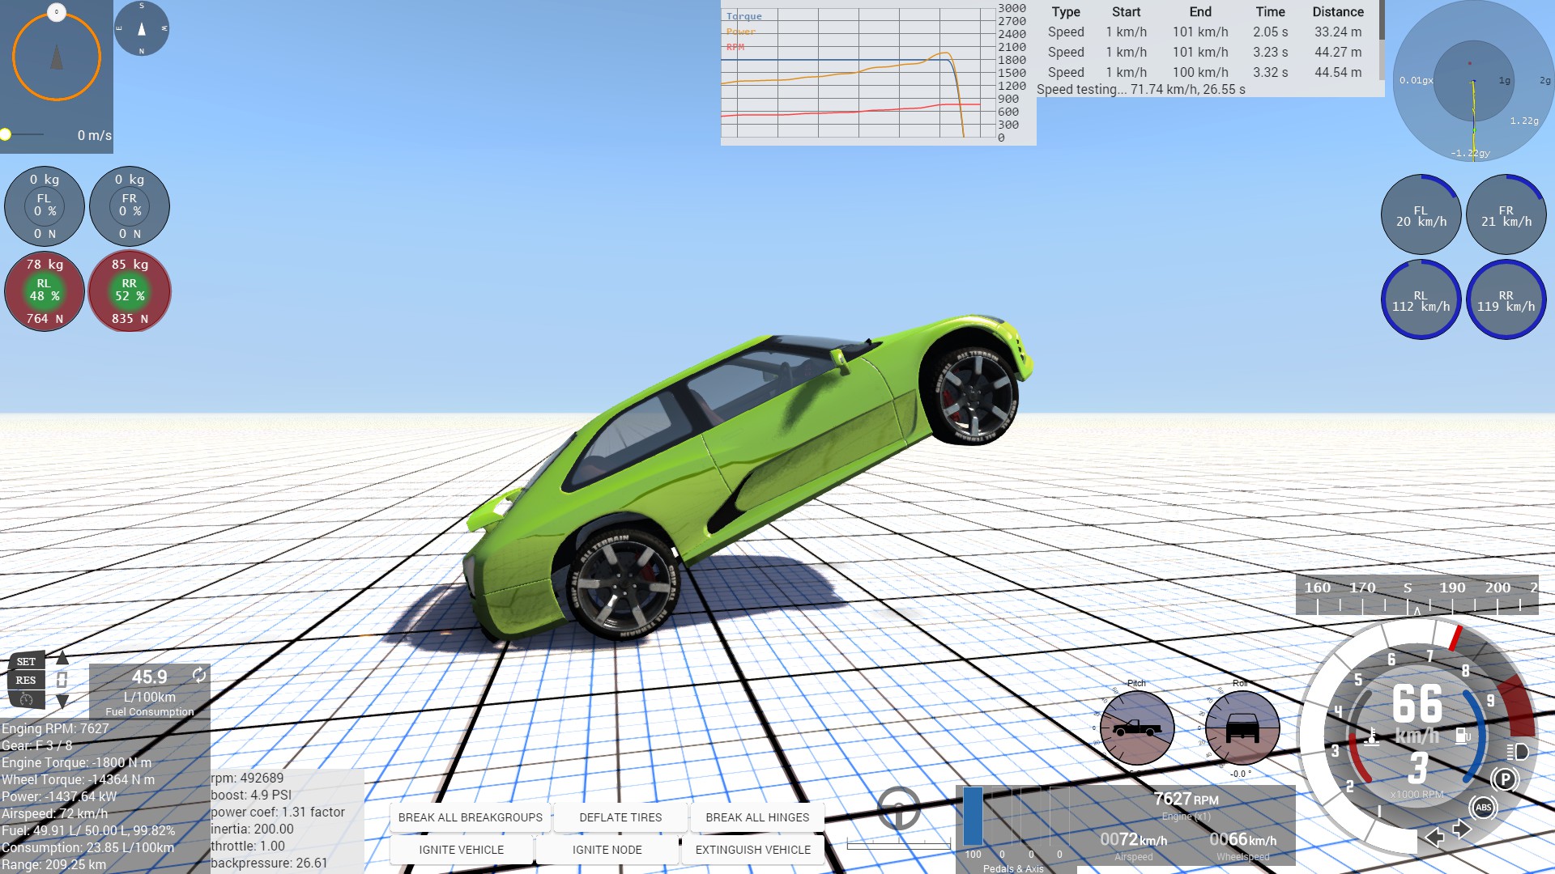This screenshot has width=1555, height=874.
Task: Click the FL wheel load gauge
Action: click(x=45, y=206)
